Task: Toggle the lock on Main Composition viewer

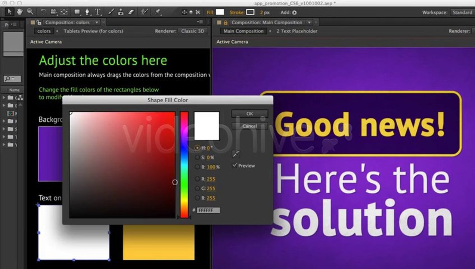Action: [x=225, y=22]
